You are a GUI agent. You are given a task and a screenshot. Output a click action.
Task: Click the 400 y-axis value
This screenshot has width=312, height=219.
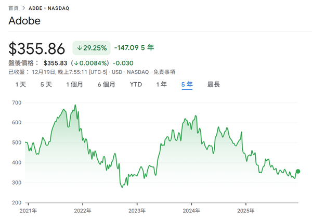click(17, 163)
